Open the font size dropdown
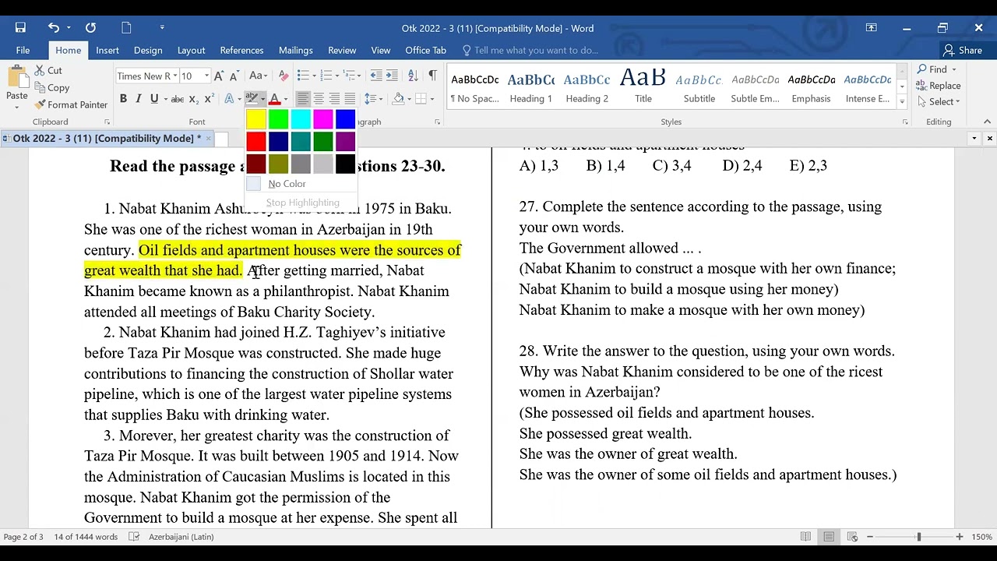997x561 pixels. (x=206, y=76)
